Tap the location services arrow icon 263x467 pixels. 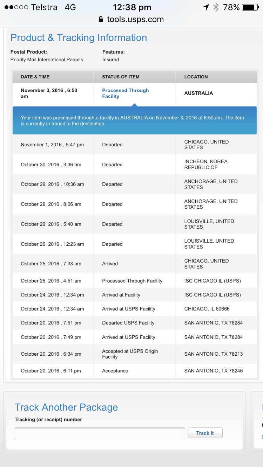point(206,7)
